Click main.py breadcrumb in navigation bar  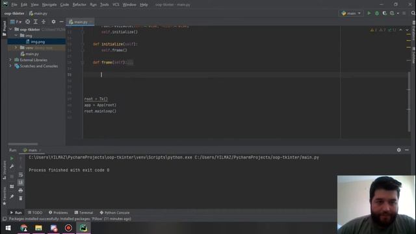[x=38, y=13]
